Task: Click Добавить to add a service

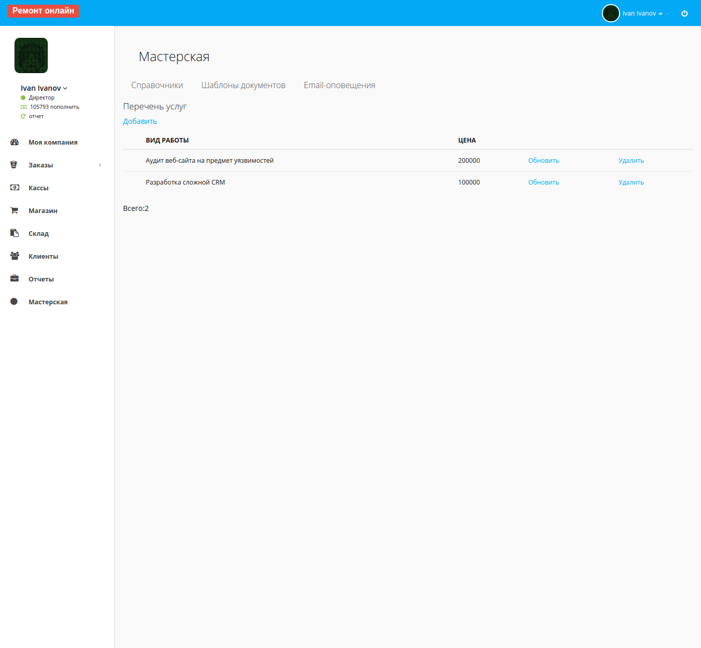Action: (x=140, y=121)
